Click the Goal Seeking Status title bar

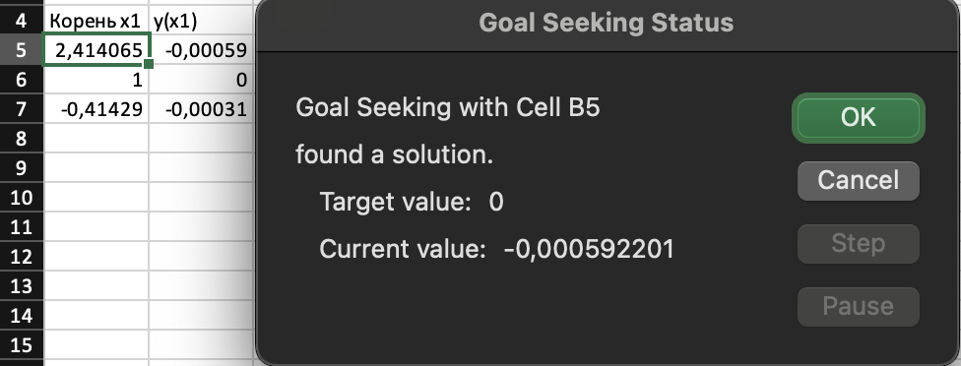coord(607,24)
